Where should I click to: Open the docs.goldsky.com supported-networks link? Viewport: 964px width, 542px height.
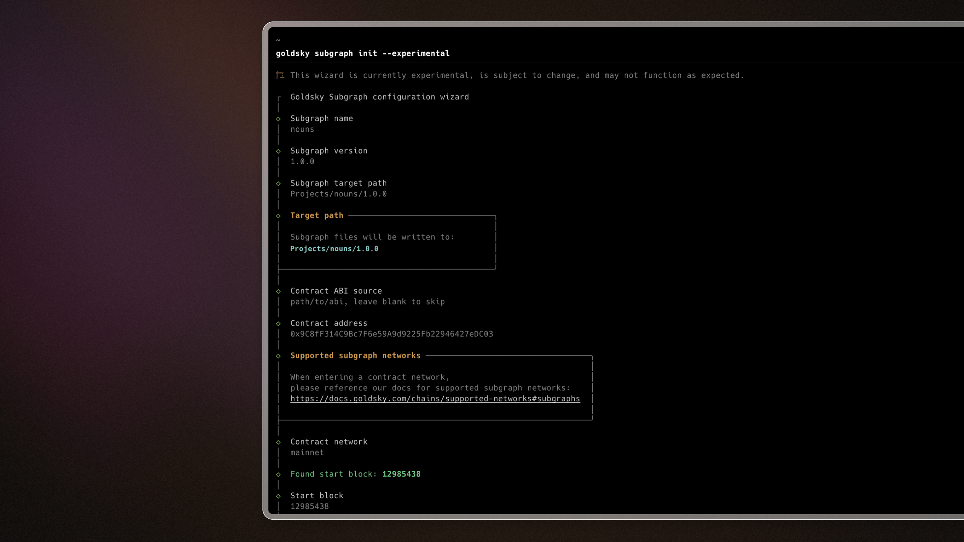[435, 399]
